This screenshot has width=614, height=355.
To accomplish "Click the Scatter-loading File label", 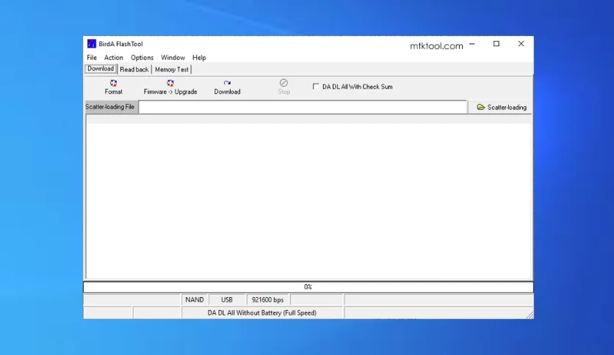I will (x=110, y=107).
